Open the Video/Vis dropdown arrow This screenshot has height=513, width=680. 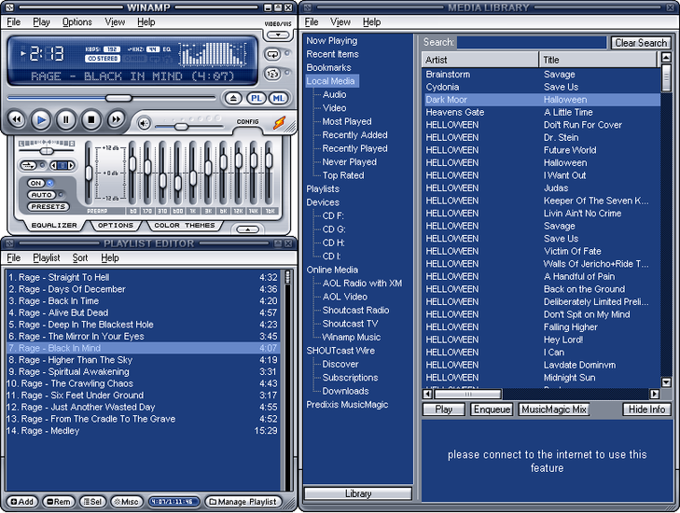(x=278, y=35)
